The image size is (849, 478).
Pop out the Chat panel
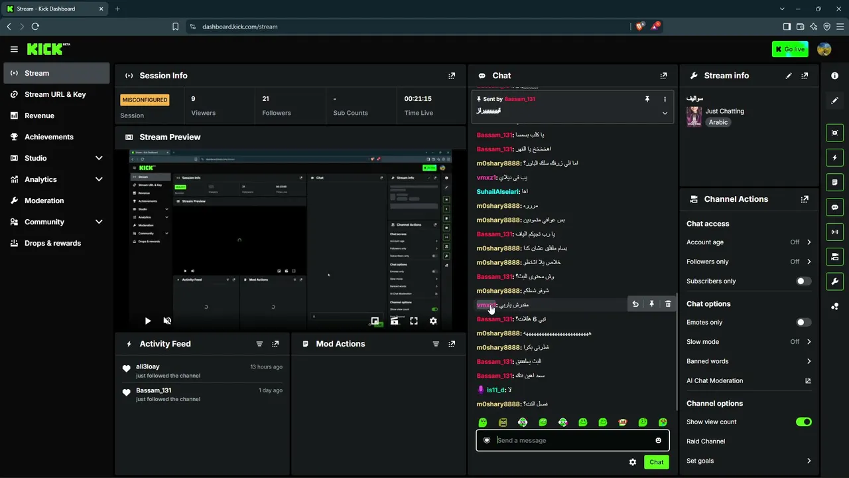click(x=663, y=76)
